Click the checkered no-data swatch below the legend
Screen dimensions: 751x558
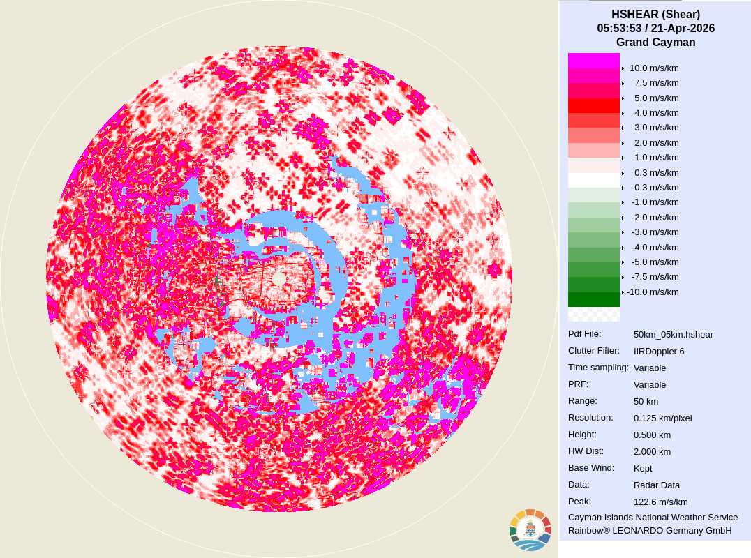593,315
